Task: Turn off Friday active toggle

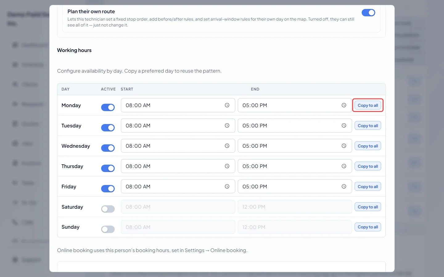Action: (108, 189)
